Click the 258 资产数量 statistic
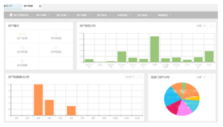The height and width of the screenshot is (127, 223). [22, 36]
